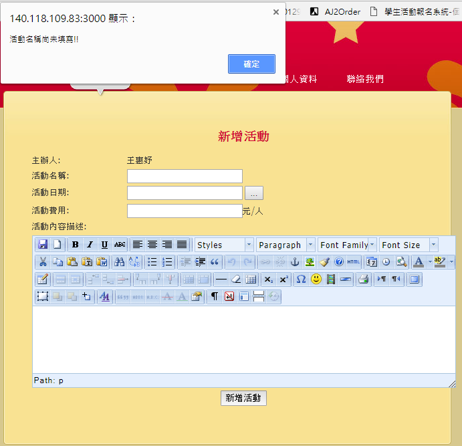Click the copy icon
This screenshot has width=462, height=446.
pos(57,262)
